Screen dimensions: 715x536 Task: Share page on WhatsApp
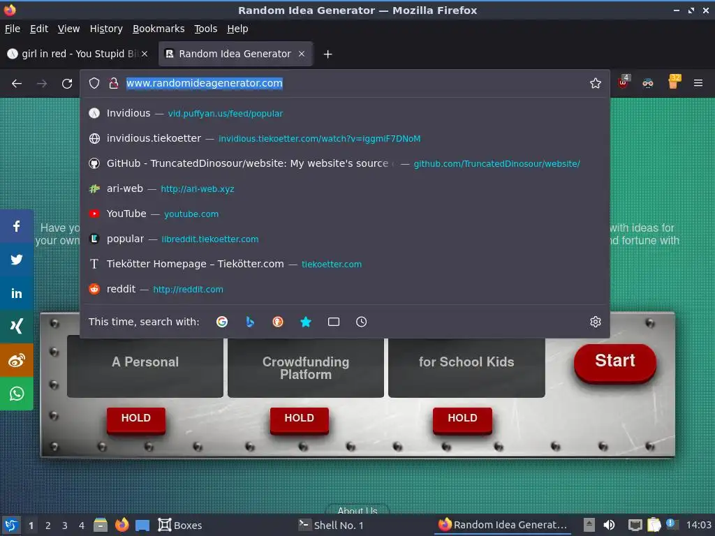17,394
